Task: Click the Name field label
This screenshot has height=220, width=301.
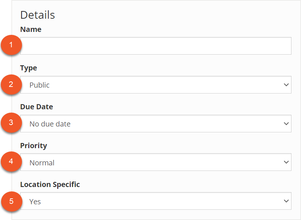Action: (x=31, y=29)
